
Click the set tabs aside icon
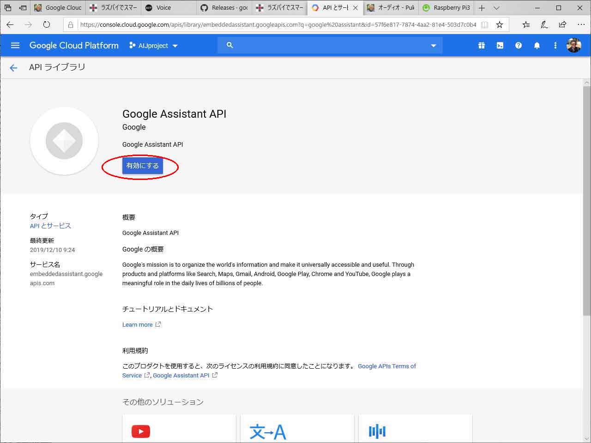[x=23, y=7]
